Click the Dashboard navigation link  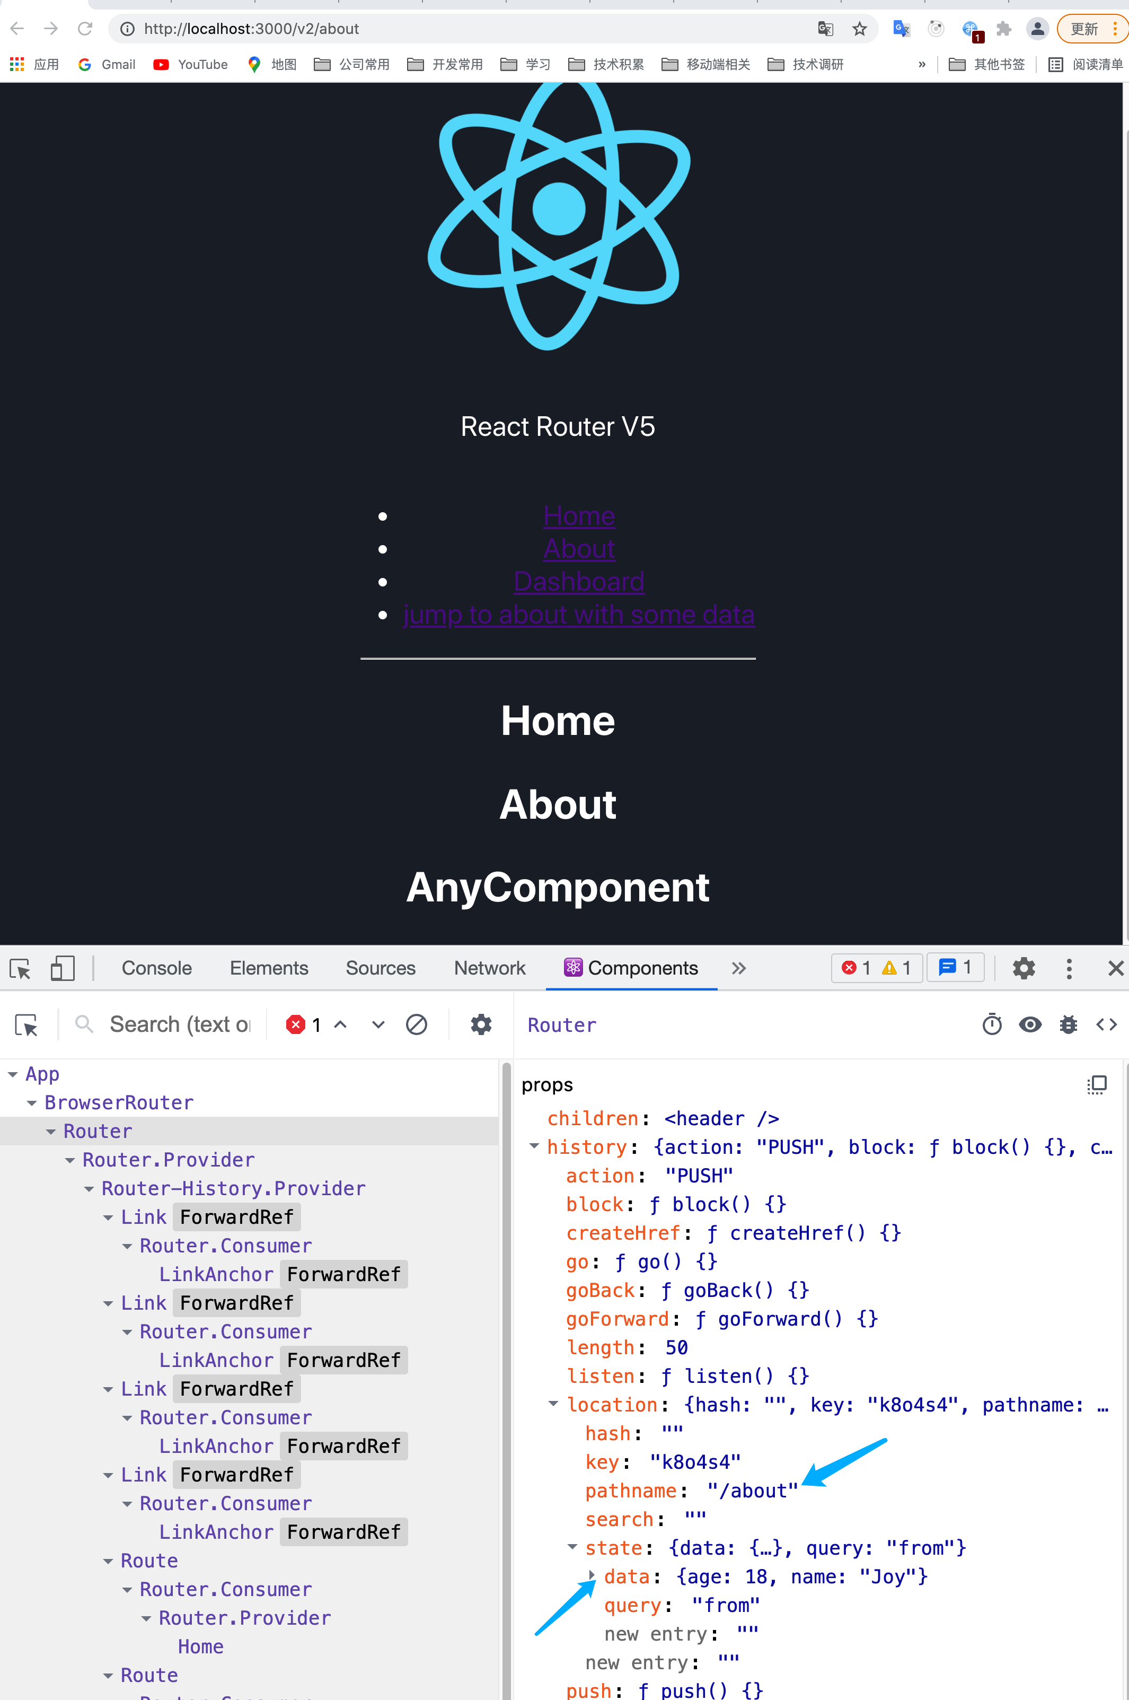coord(579,581)
